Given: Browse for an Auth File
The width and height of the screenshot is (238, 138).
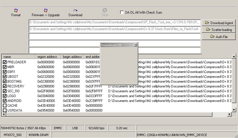Looking at the screenshot, I should tap(219, 37).
